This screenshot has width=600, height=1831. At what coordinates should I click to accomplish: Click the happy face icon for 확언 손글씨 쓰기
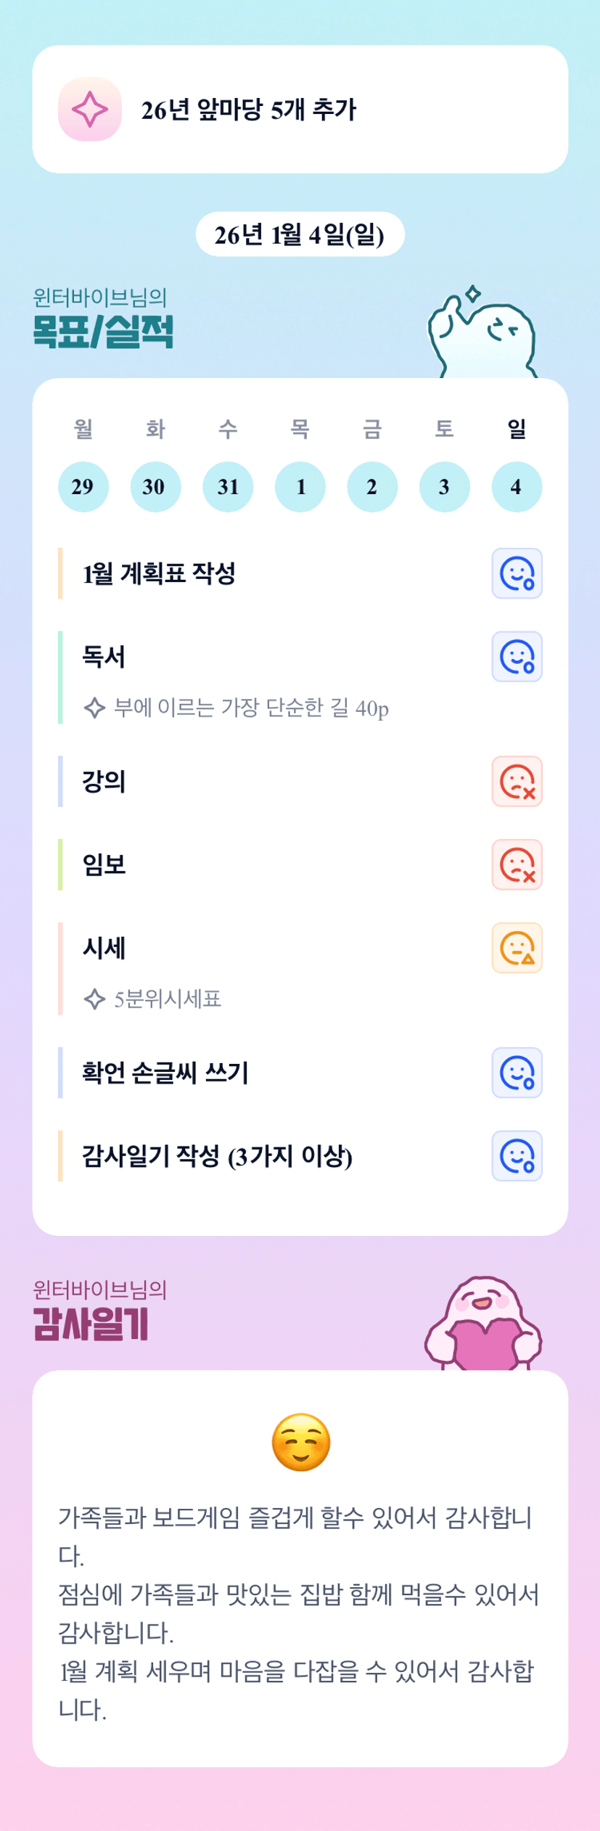point(517,1073)
